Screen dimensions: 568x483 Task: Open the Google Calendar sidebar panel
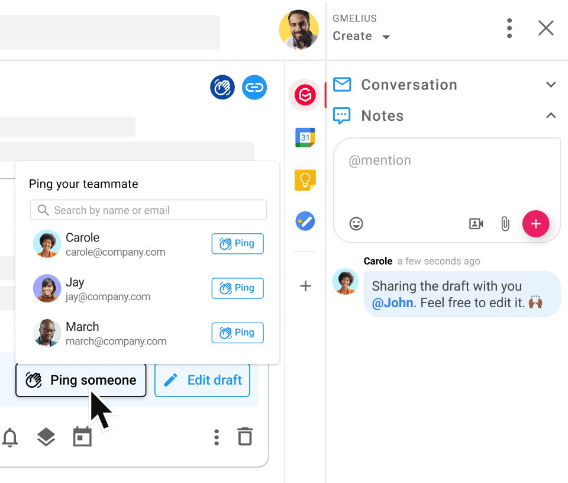305,137
